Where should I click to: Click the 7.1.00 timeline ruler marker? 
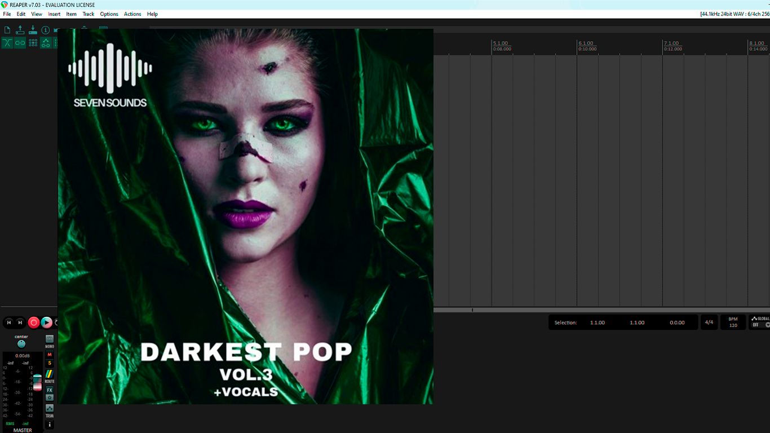click(671, 43)
